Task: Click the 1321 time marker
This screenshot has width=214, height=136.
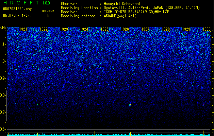Action: tap(23, 29)
